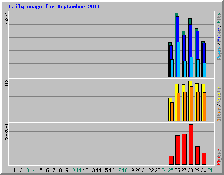Click the red KBytes bar for day 27
The height and width of the screenshot is (175, 224).
click(184, 149)
